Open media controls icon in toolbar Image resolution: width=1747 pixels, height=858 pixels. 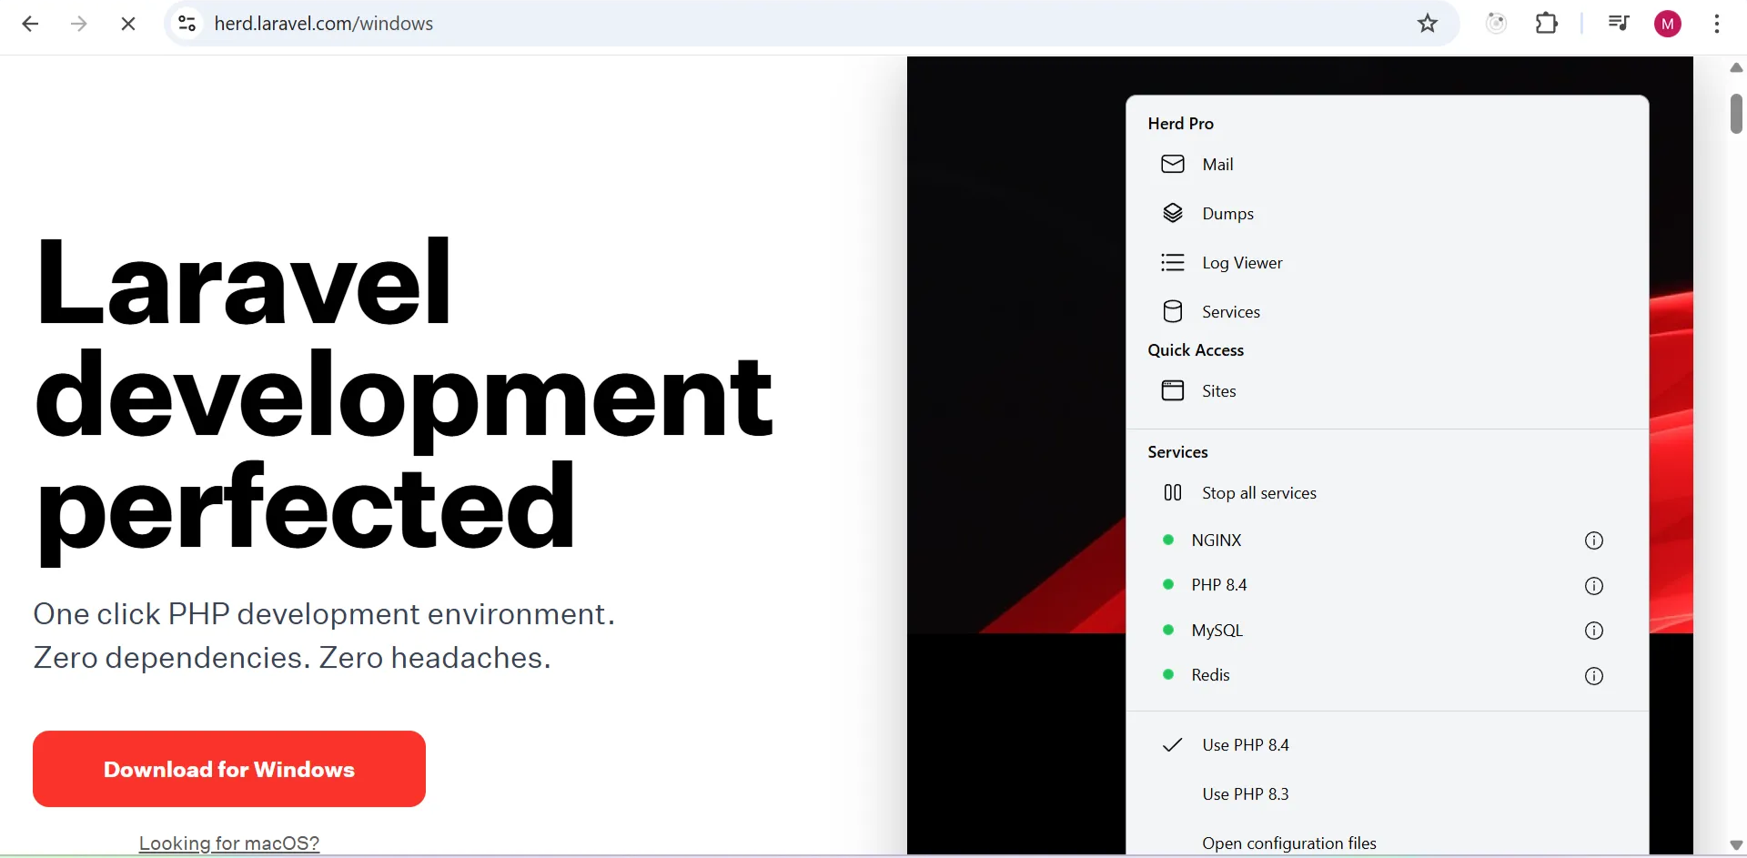pyautogui.click(x=1619, y=24)
